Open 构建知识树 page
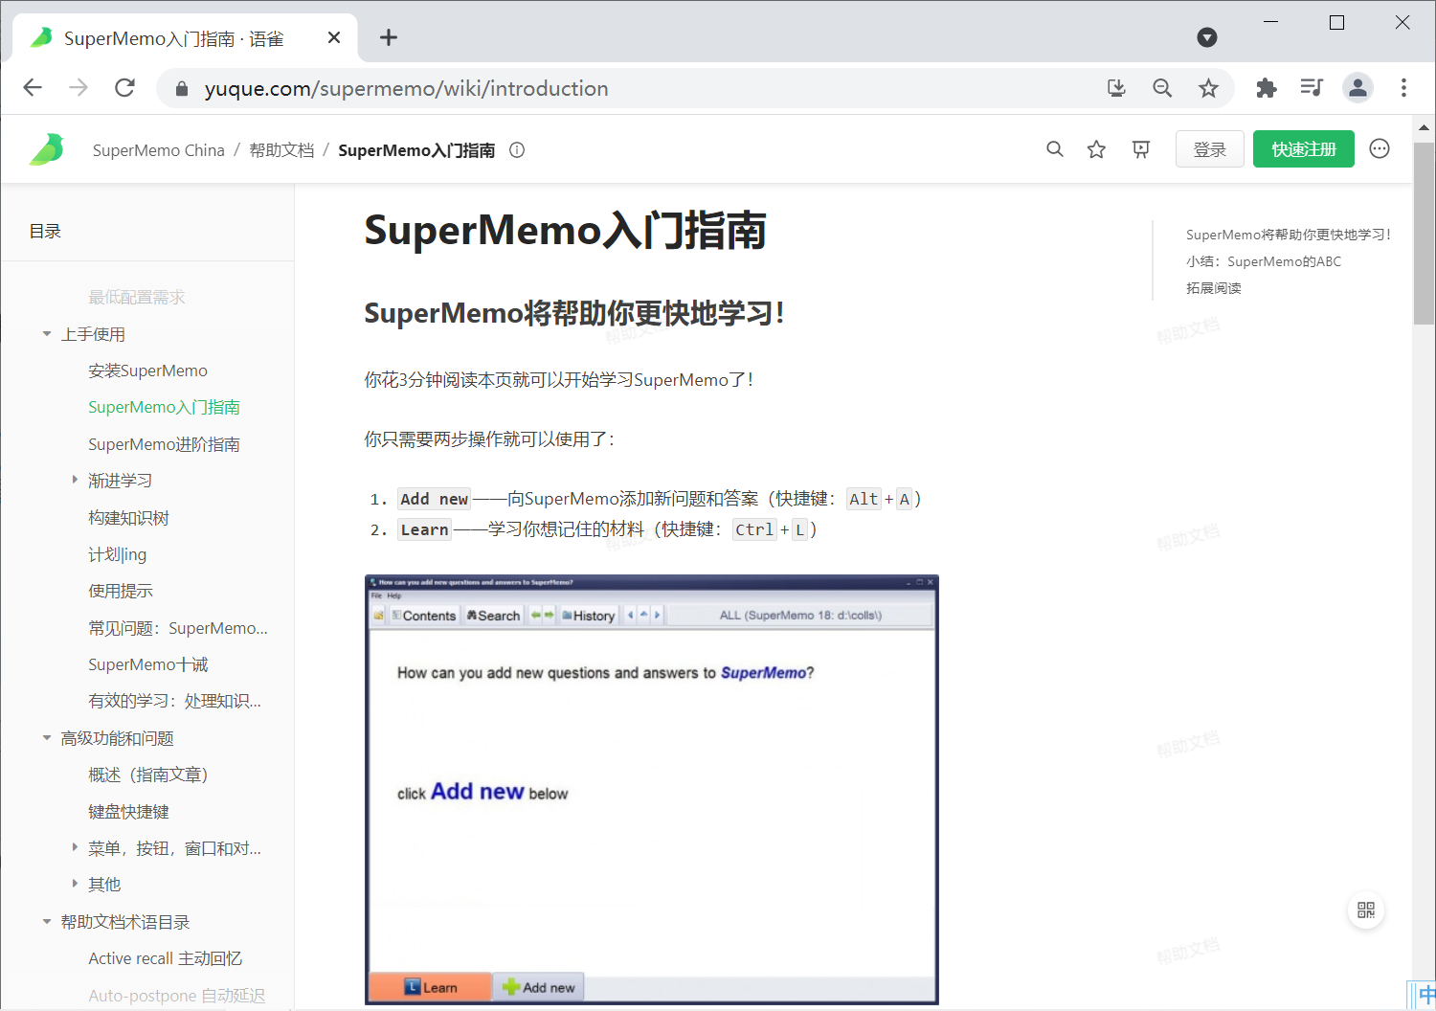The image size is (1436, 1011). (x=128, y=518)
